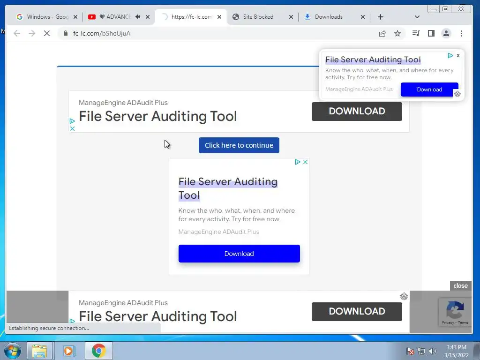The width and height of the screenshot is (480, 360).
Task: Close the fc-lc.com tab
Action: [x=219, y=17]
